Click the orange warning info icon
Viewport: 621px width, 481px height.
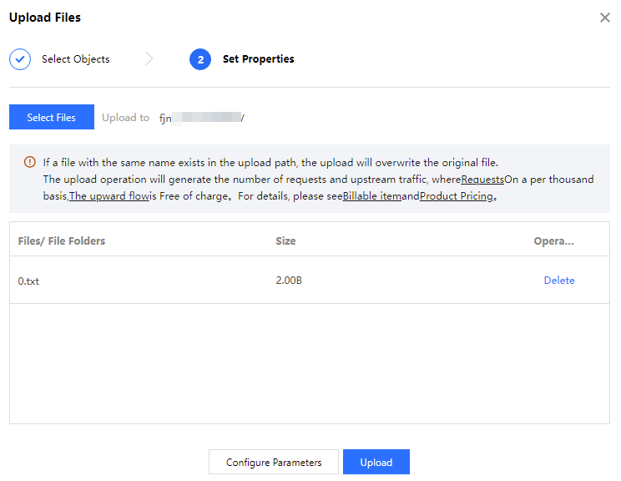pyautogui.click(x=30, y=163)
